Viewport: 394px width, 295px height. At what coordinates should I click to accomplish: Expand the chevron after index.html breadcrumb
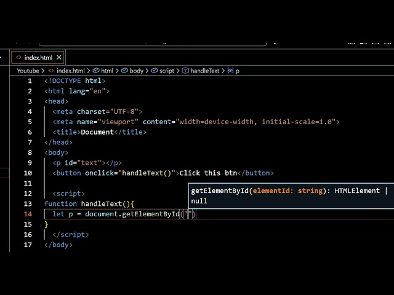pos(89,71)
